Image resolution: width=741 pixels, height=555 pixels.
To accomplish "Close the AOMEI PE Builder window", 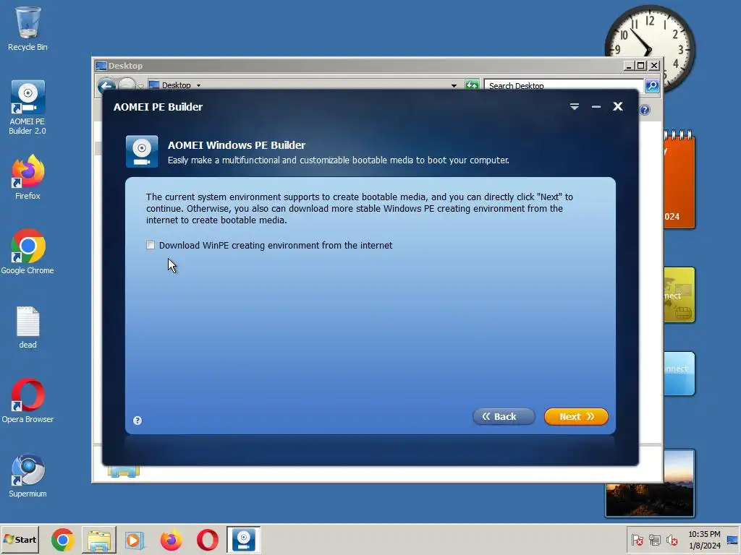I will [x=618, y=107].
